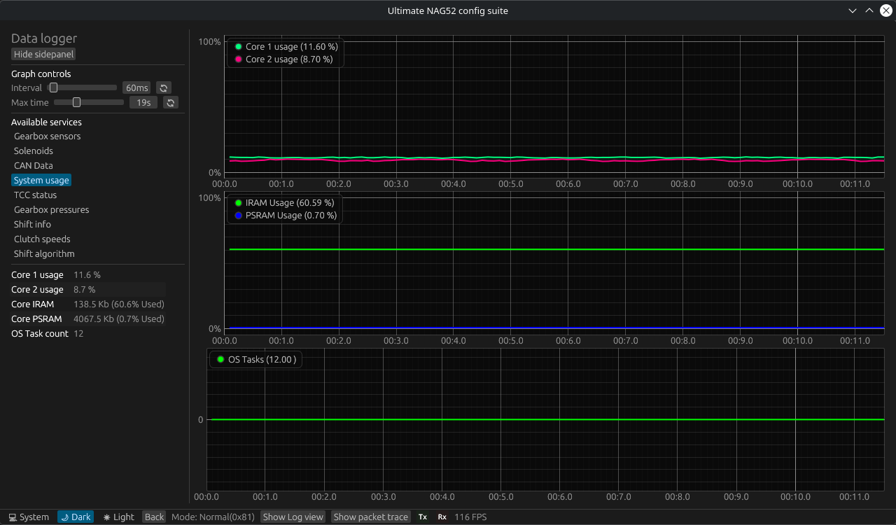Reset Max time using its refresh icon

pos(171,103)
